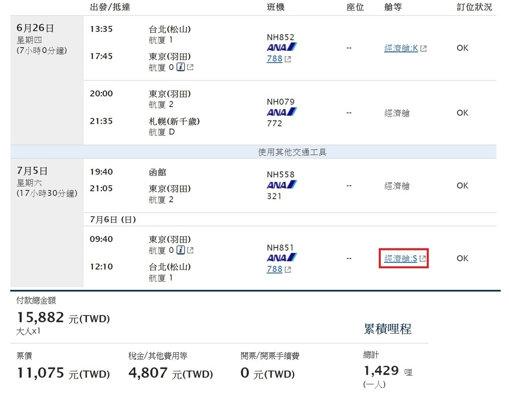Viewport: 509px width, 404px height.
Task: Click taxes amount 4,807 元(TWD)
Action: [x=171, y=373]
